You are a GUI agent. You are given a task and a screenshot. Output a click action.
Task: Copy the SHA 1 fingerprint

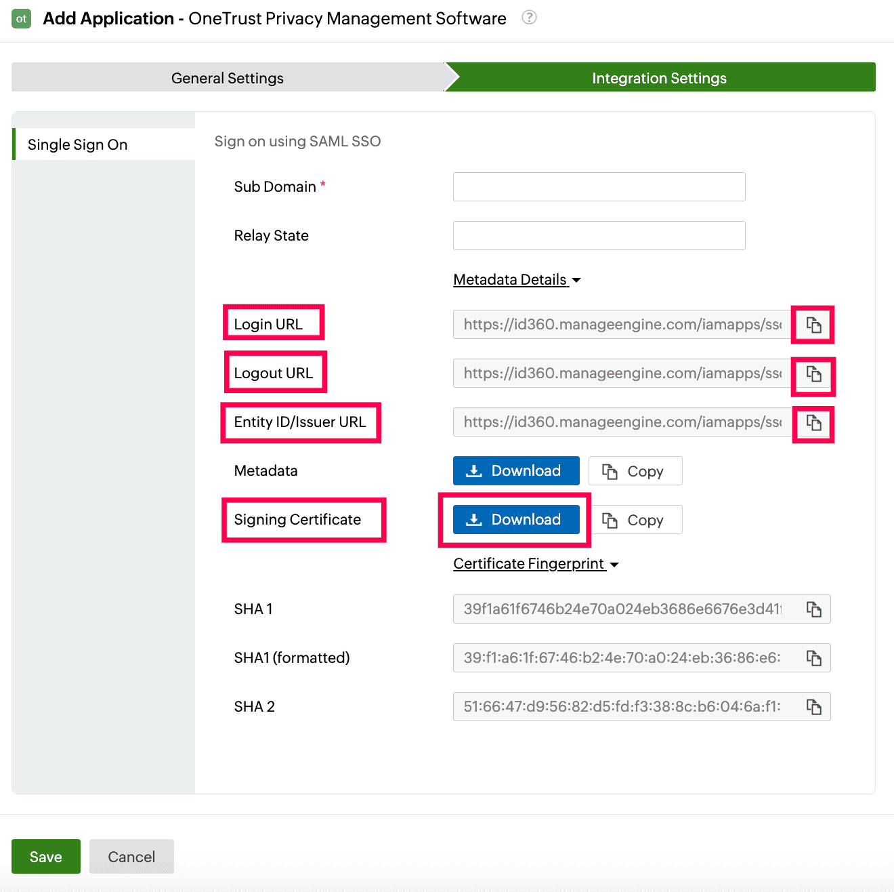(813, 609)
